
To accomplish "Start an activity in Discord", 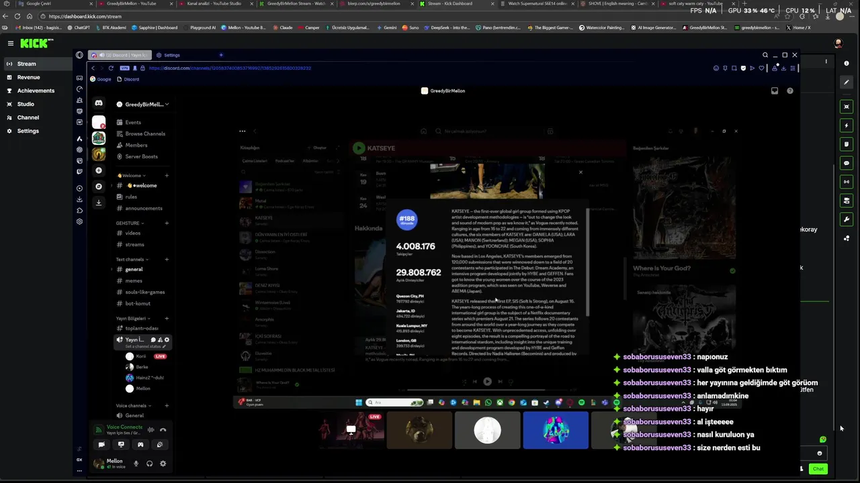I will point(140,444).
